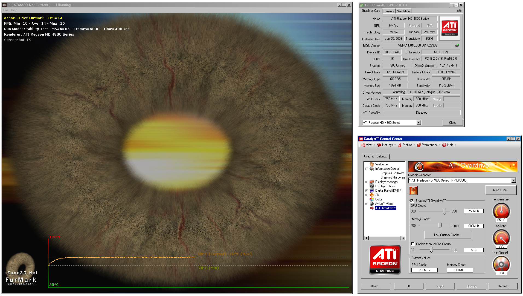The width and height of the screenshot is (523, 296).
Task: Click the ATI Radeon Graphics logo in Catalyst
Action: coord(385,260)
